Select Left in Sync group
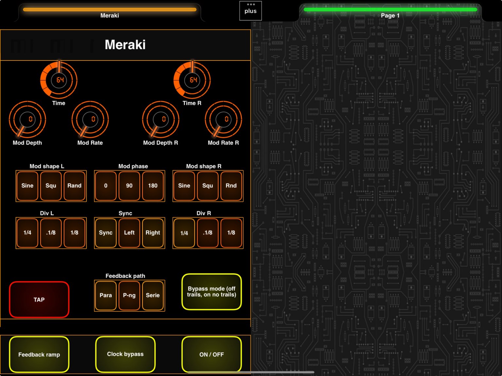Screen dimensions: 502x376 129,233
